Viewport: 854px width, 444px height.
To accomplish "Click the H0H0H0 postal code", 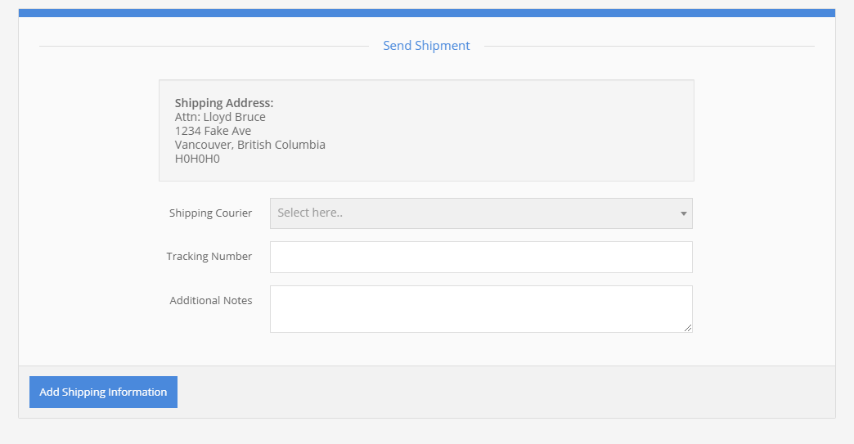I will point(197,159).
